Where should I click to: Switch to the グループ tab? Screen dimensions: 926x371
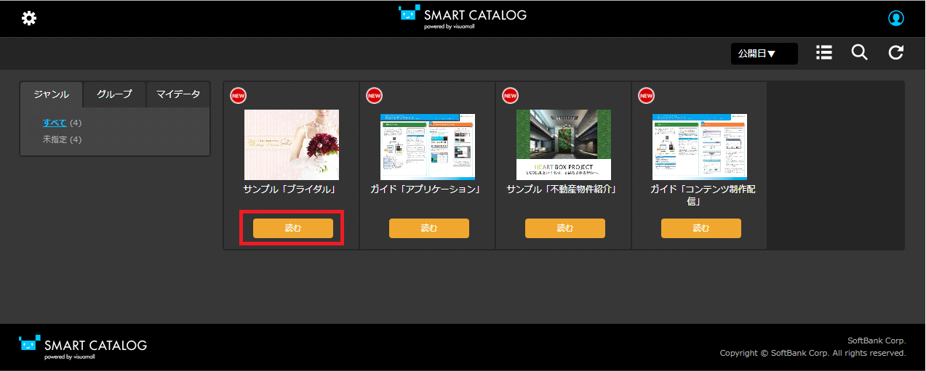(x=114, y=94)
